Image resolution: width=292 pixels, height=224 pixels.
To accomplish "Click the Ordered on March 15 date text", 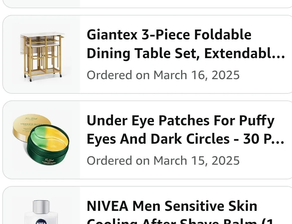I will [163, 160].
